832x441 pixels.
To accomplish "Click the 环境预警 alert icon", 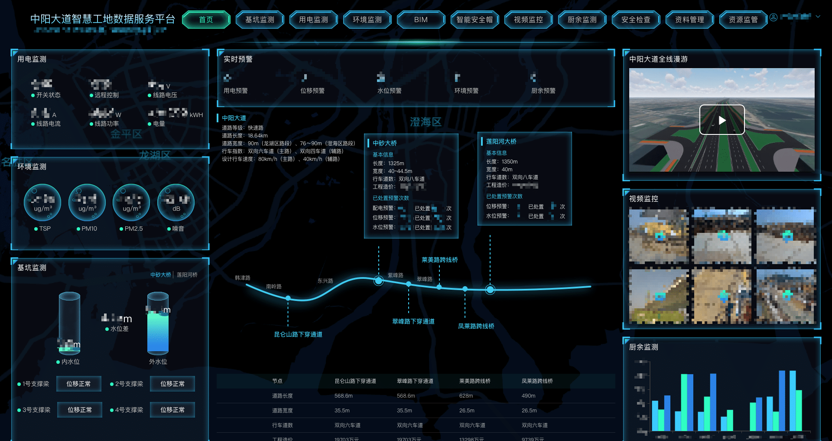I will tap(457, 78).
